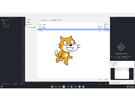Select the first folder in file list

pos(73,25)
